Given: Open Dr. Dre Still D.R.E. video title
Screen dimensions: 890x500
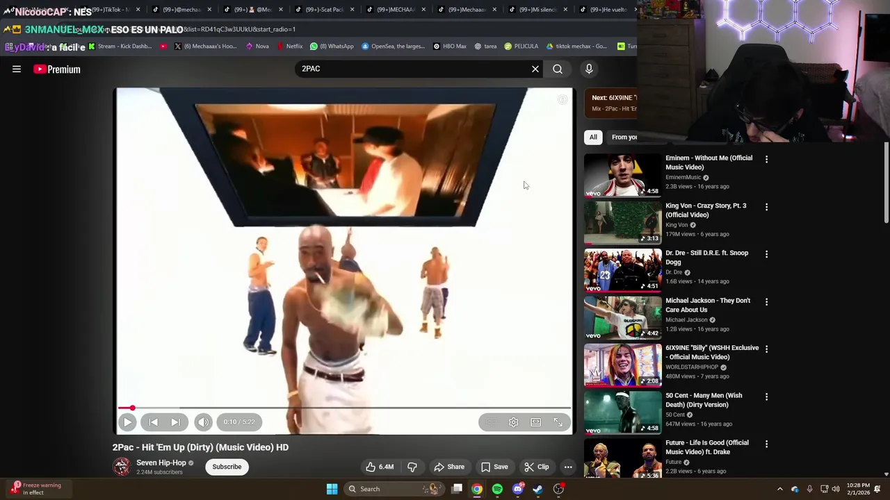Looking at the screenshot, I should tap(706, 257).
